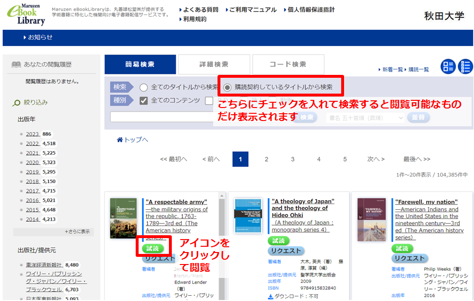This screenshot has height=301, width=474.
Task: Click < 前へ previous page link
Action: point(211,159)
